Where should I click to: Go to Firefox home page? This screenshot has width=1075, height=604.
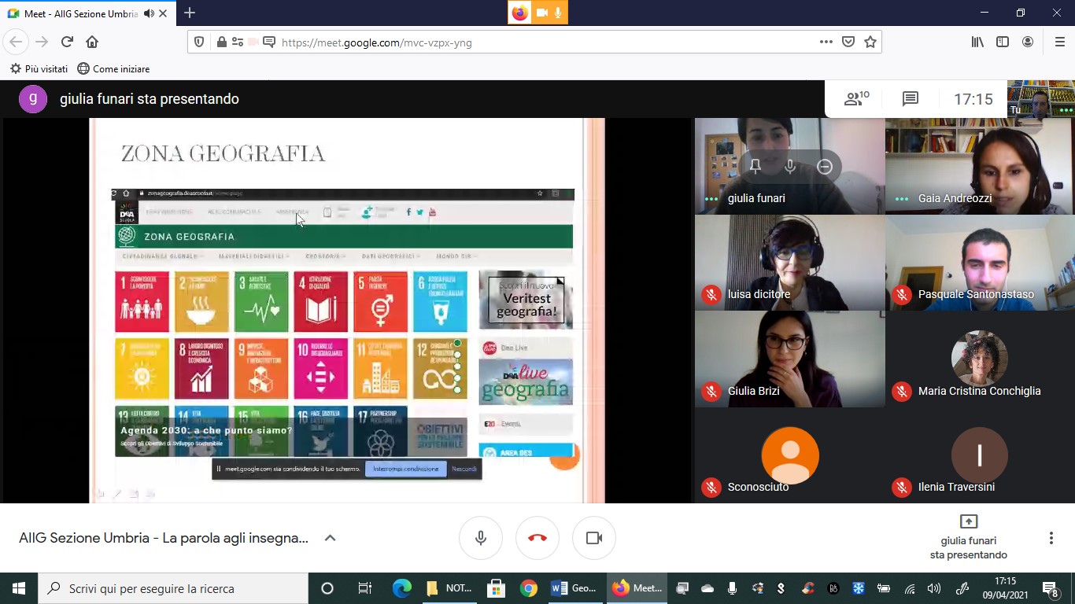click(x=92, y=42)
